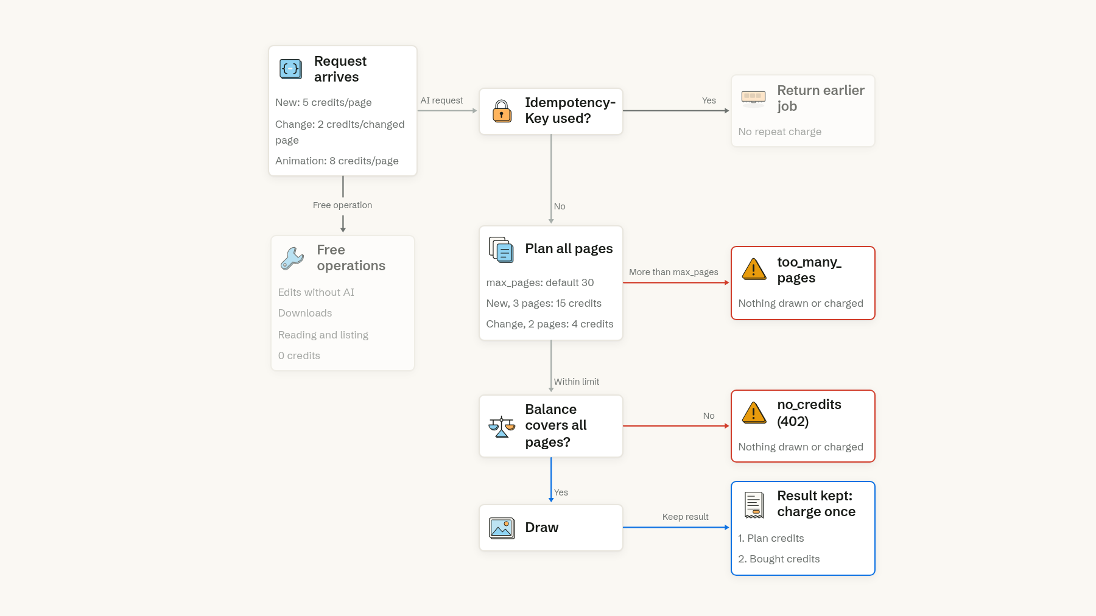Click the Free operation edge label
Viewport: 1096px width, 616px height.
tap(342, 205)
